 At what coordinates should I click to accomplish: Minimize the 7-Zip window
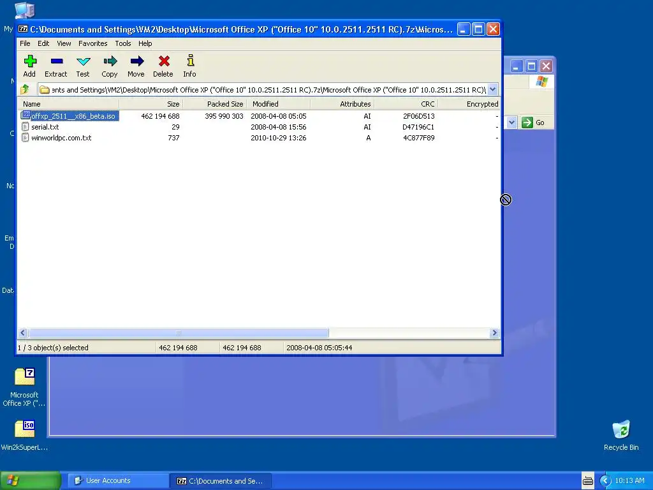[464, 29]
